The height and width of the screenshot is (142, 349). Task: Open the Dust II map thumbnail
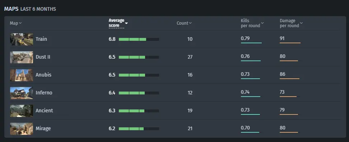pos(22,57)
